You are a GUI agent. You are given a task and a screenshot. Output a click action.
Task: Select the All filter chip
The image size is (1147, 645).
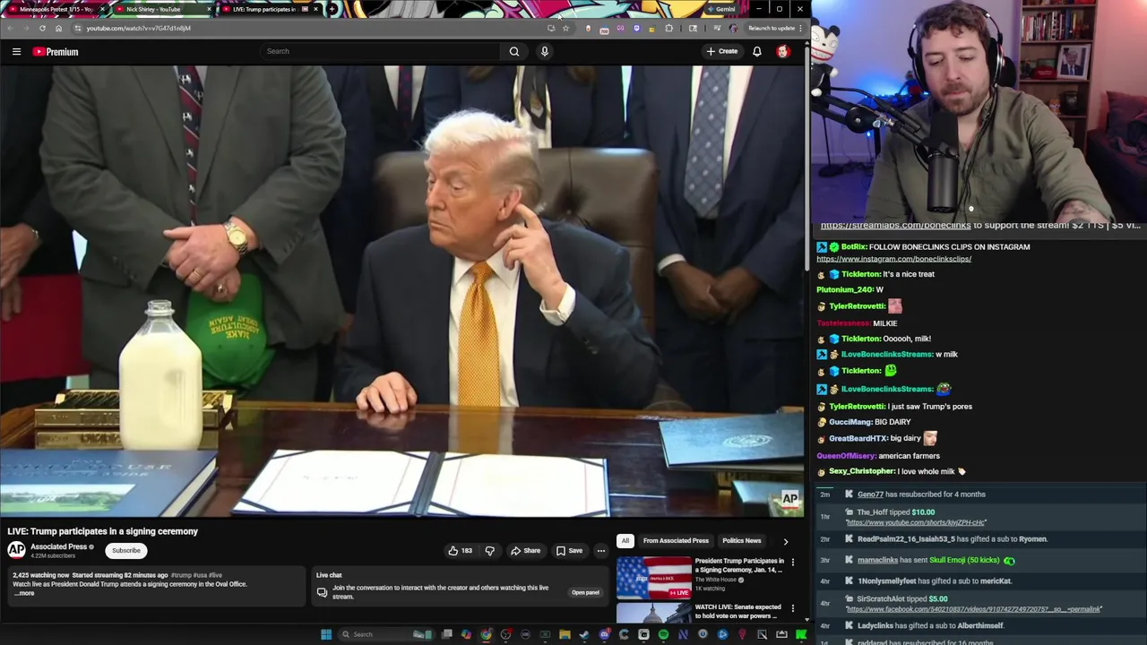625,541
